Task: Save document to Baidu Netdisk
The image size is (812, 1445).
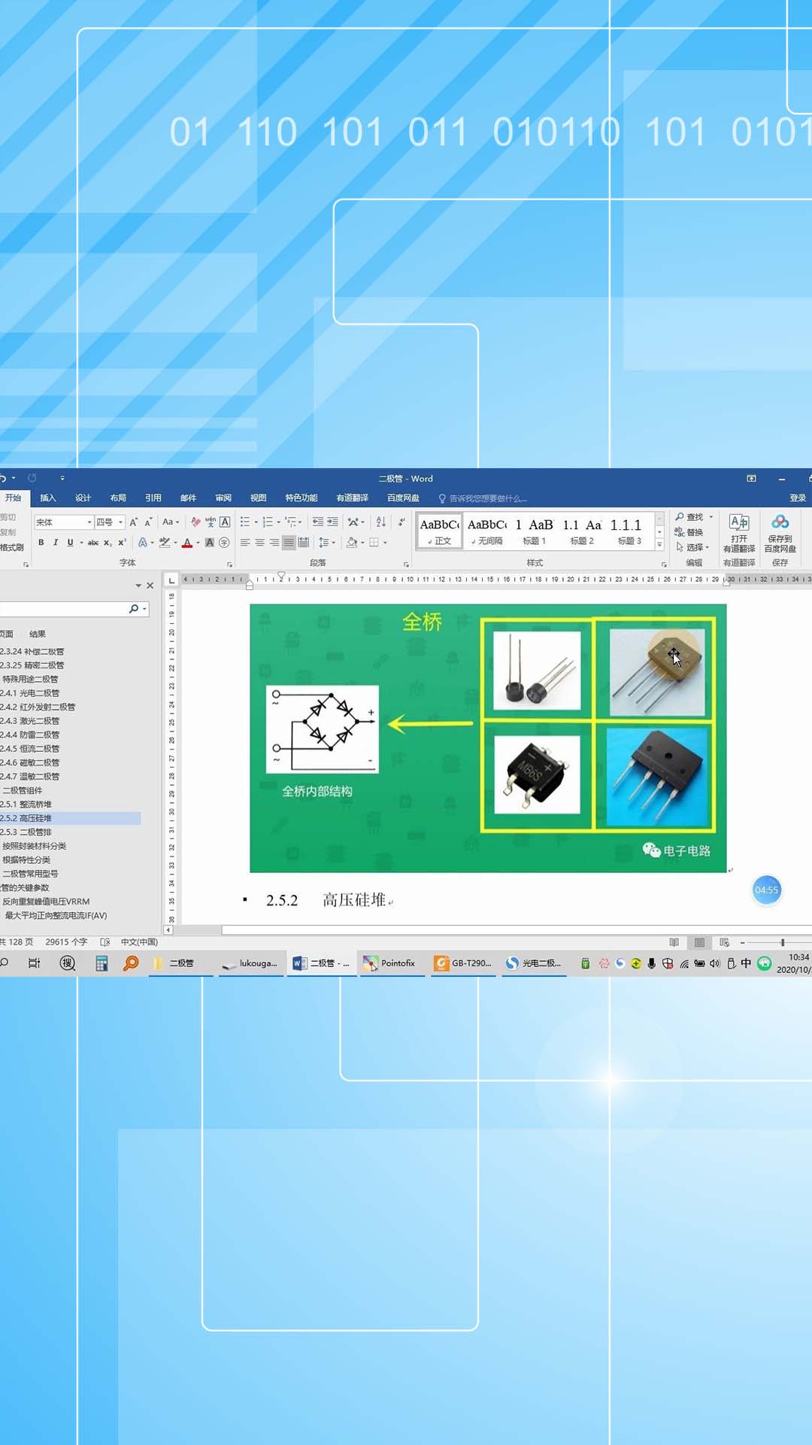Action: point(780,534)
